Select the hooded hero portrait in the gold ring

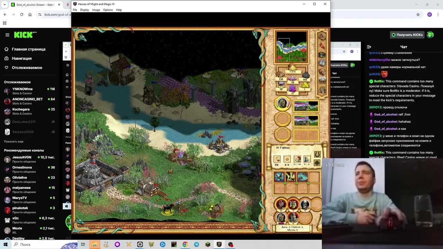pos(283,103)
